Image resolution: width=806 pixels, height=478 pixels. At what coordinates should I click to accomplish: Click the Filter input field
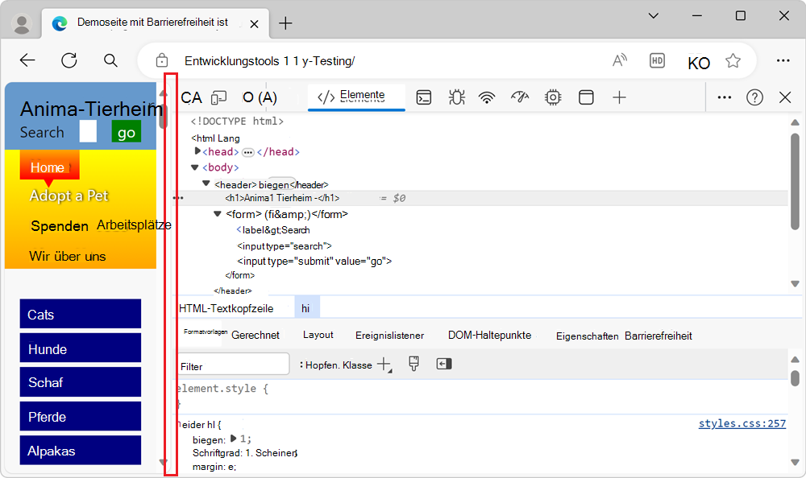pos(233,365)
